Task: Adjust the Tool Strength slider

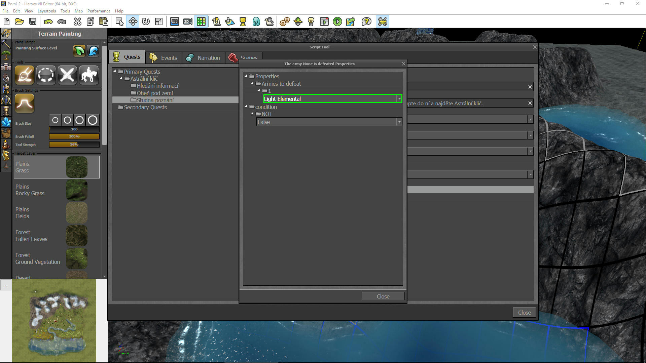Action: tap(74, 145)
